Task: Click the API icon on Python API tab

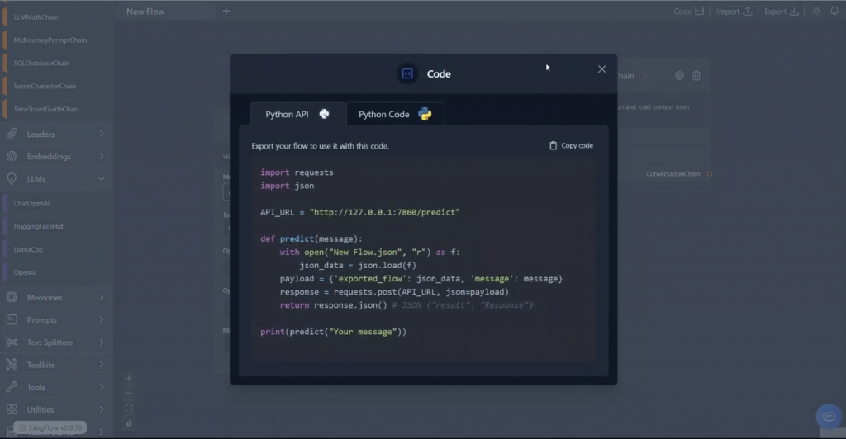Action: 324,114
